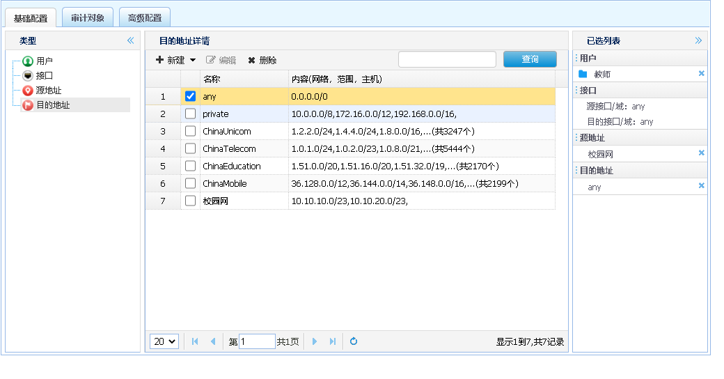Check the ChinaUnicom row checkbox
The image size is (724, 379).
click(x=190, y=131)
